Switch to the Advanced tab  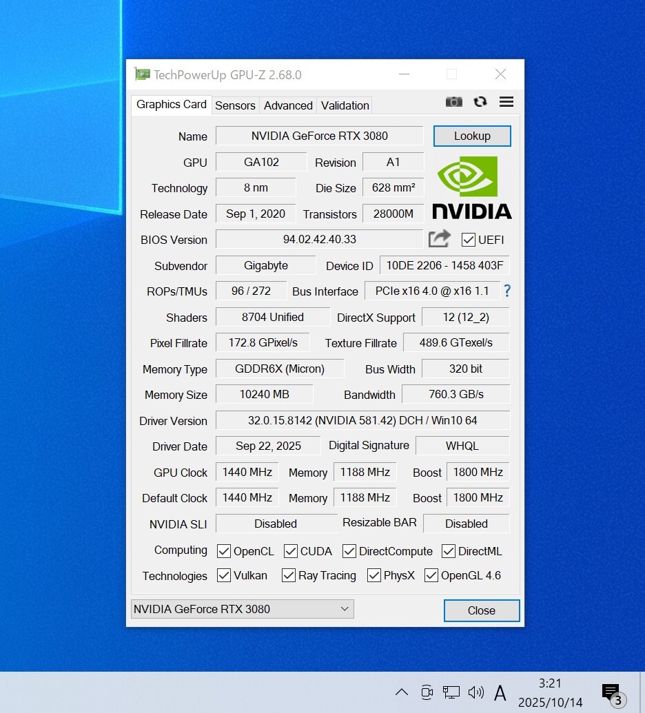(x=288, y=105)
